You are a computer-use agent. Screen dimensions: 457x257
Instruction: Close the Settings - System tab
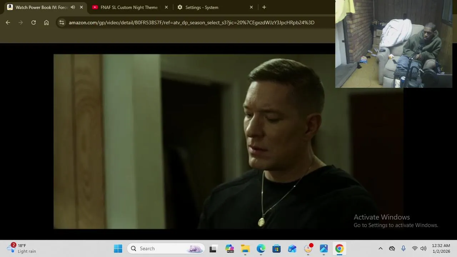pyautogui.click(x=251, y=7)
